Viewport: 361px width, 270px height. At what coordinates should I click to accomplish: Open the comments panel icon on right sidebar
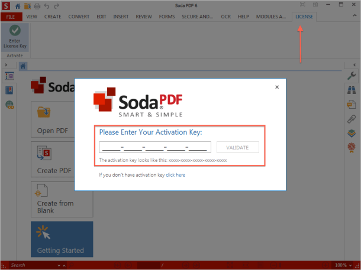click(352, 105)
